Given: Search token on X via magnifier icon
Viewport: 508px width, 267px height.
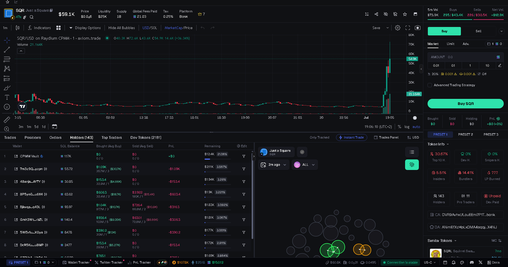Looking at the screenshot, I should [x=31, y=17].
